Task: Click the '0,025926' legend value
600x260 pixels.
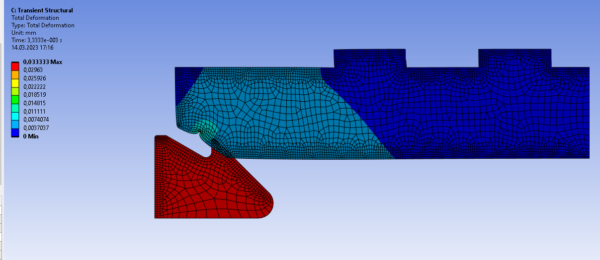Action: pyautogui.click(x=35, y=78)
